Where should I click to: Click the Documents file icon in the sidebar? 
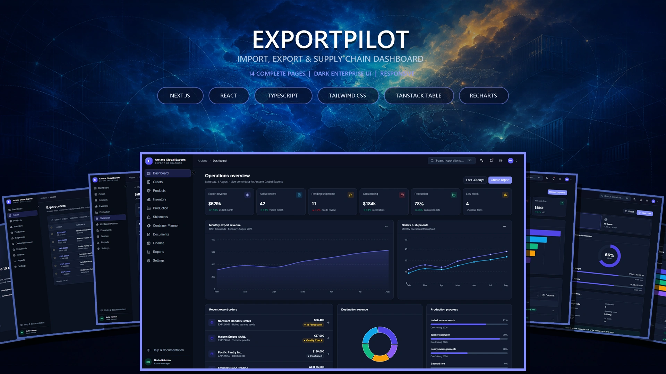point(149,234)
